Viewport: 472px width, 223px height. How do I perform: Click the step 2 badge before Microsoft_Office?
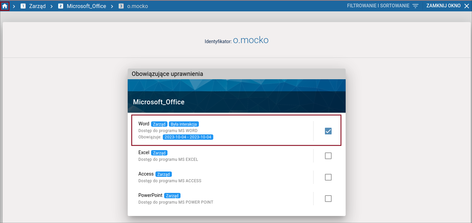click(61, 6)
